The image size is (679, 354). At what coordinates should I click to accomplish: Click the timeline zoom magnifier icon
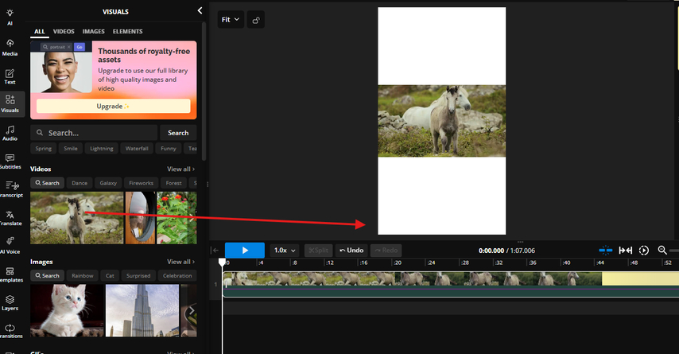click(x=662, y=250)
